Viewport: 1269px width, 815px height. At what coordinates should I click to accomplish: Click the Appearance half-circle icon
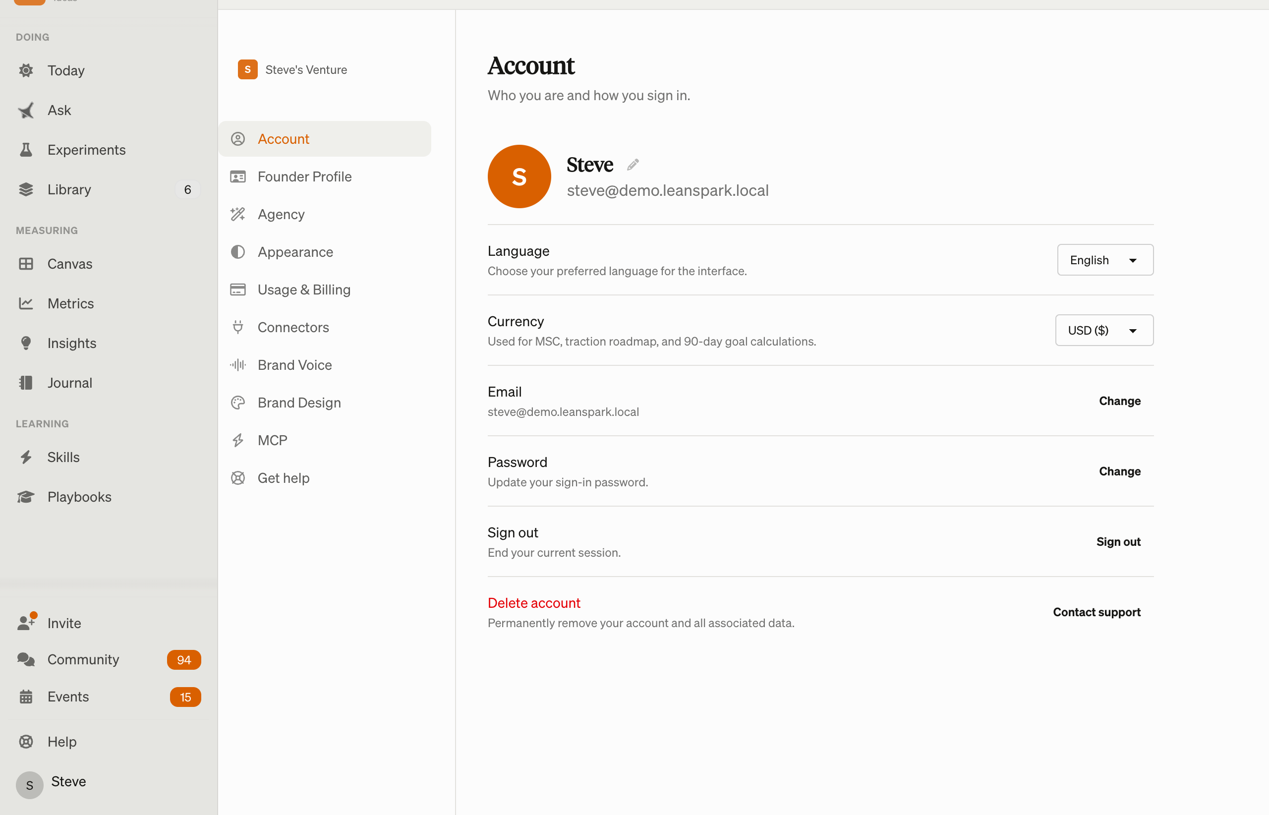click(238, 252)
